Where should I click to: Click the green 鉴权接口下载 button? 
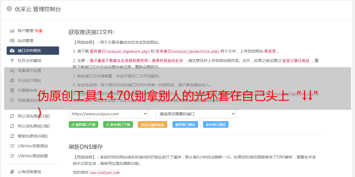point(83,124)
